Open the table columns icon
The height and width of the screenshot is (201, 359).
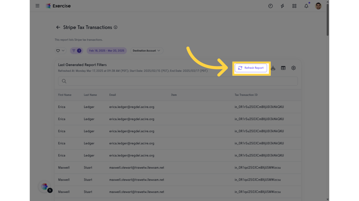point(283,68)
